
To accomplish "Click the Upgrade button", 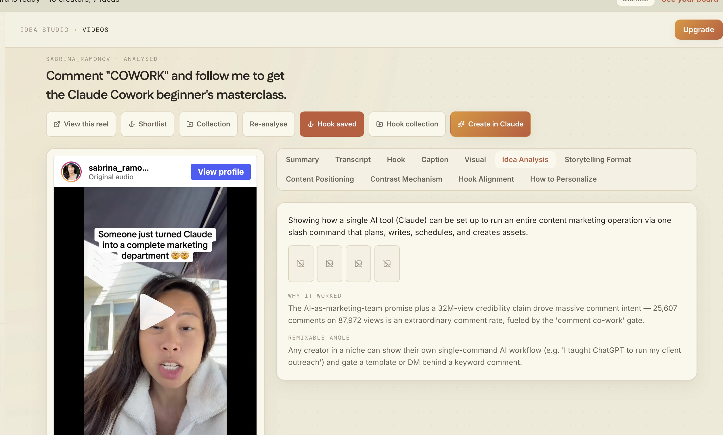I will [699, 30].
